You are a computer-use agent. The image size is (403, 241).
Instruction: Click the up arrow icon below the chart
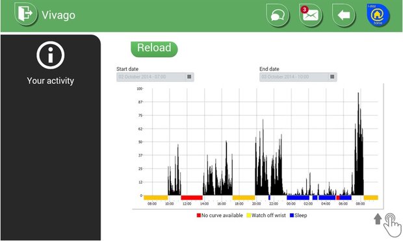click(378, 219)
